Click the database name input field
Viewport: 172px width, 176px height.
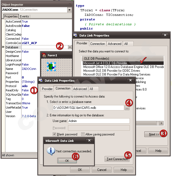point(88,108)
